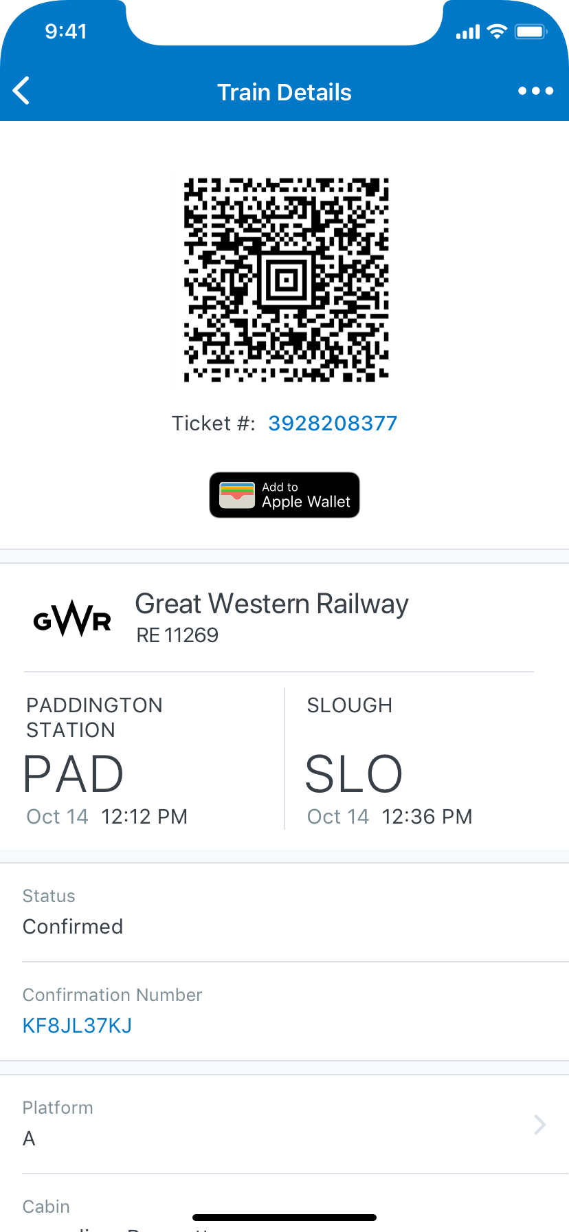569x1232 pixels.
Task: Open ticket number 3928208377 link
Action: [x=333, y=423]
